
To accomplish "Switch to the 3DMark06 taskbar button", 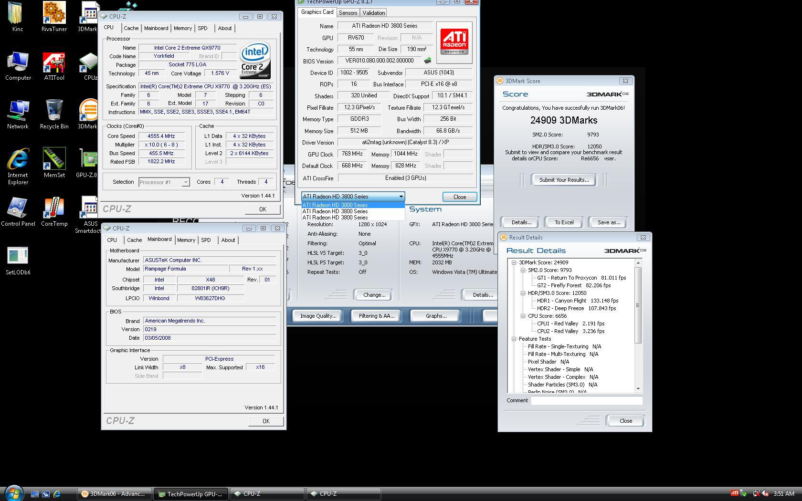I will coord(115,494).
